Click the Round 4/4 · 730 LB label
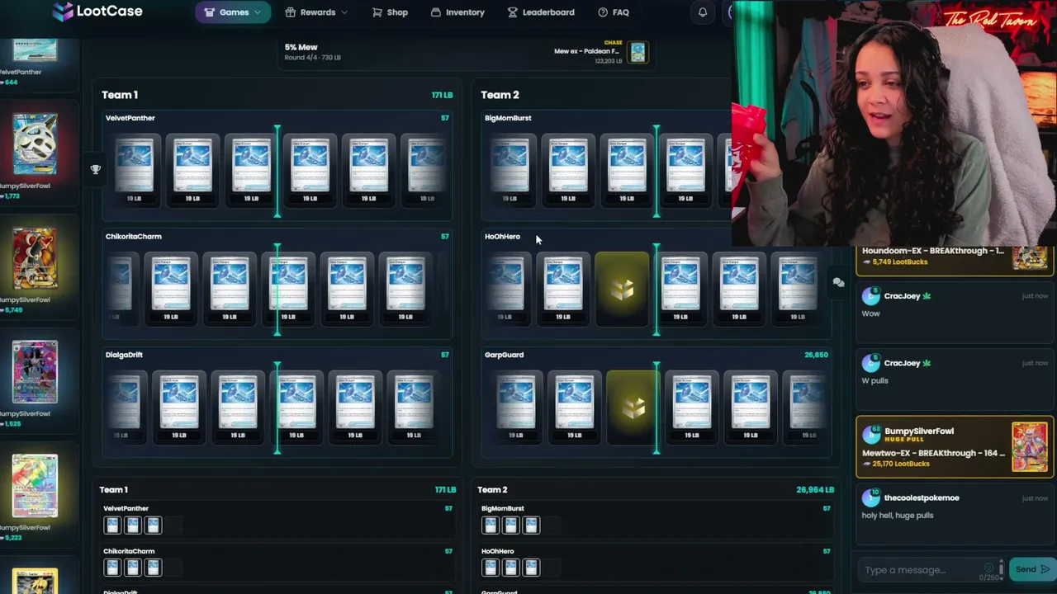1057x594 pixels. pyautogui.click(x=312, y=58)
